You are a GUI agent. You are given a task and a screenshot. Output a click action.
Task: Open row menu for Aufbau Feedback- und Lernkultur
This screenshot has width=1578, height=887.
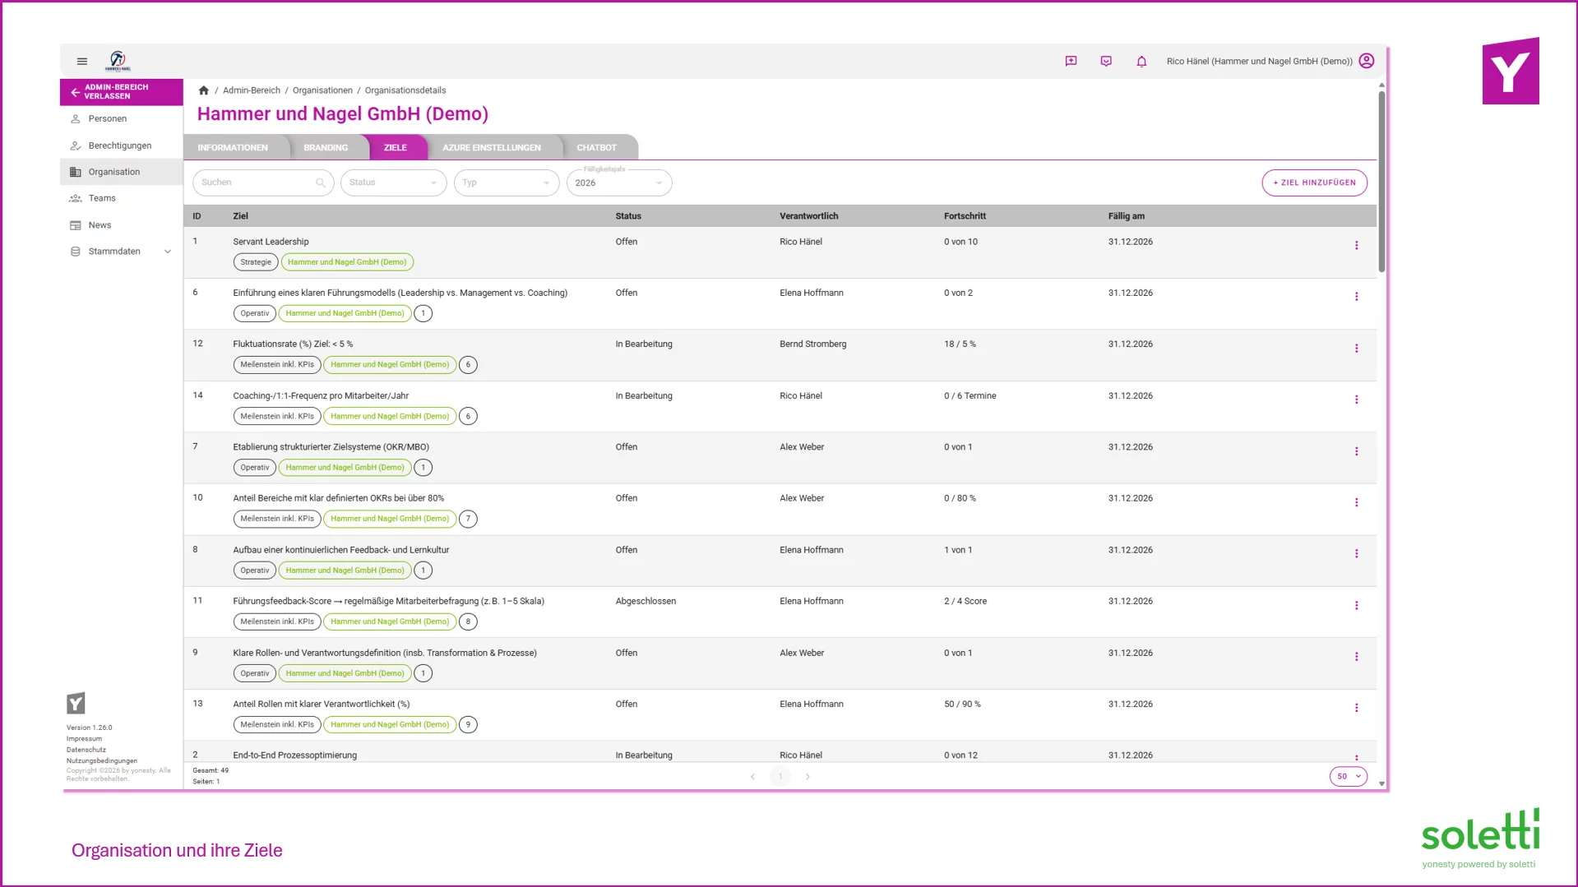coord(1357,554)
